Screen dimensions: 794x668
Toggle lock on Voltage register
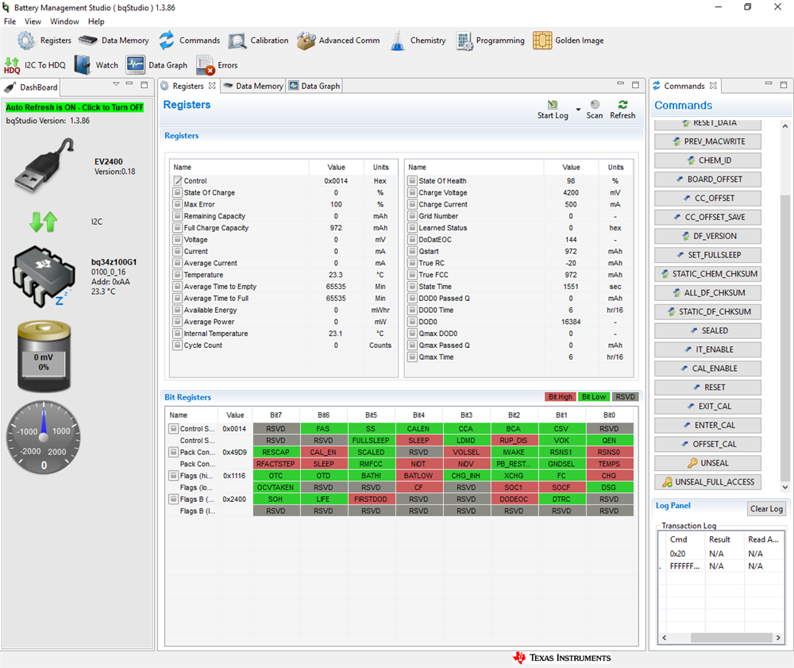pyautogui.click(x=177, y=240)
